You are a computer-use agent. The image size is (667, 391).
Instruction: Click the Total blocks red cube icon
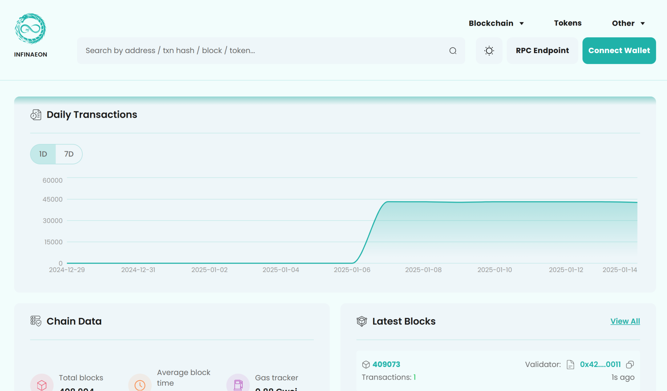(42, 385)
